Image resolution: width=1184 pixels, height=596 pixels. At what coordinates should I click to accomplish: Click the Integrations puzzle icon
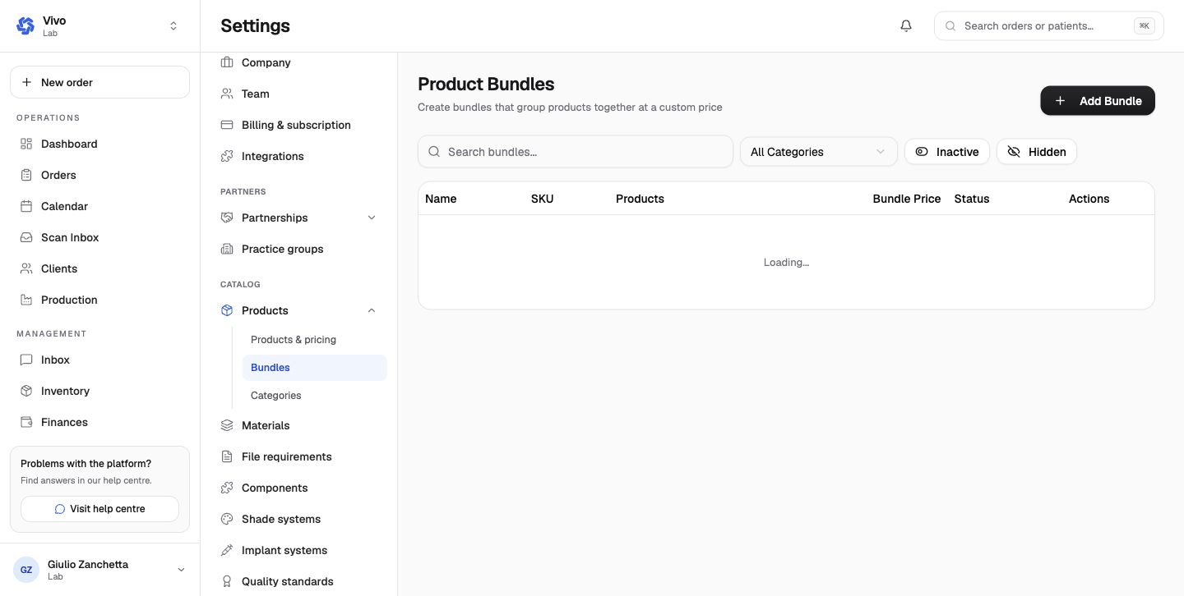227,156
